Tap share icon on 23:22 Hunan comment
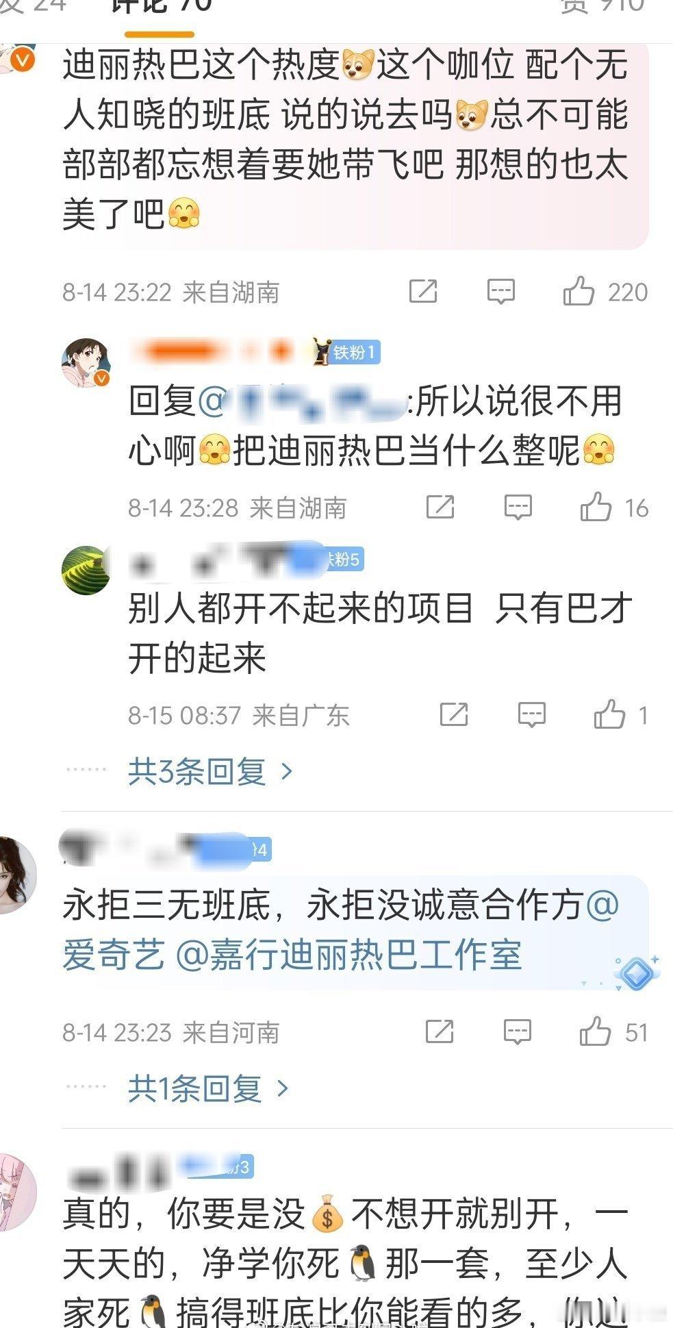Viewport: 673px width, 1328px height. pyautogui.click(x=423, y=291)
